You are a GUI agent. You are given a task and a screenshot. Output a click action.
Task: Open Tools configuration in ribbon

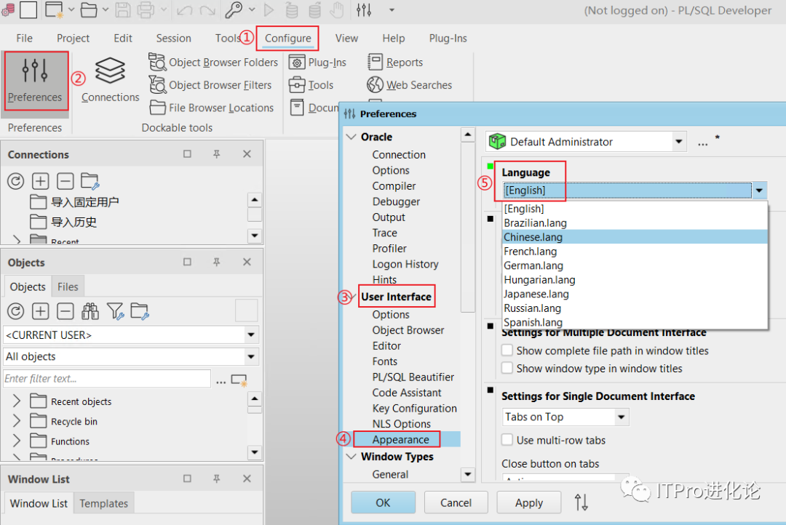[x=311, y=85]
